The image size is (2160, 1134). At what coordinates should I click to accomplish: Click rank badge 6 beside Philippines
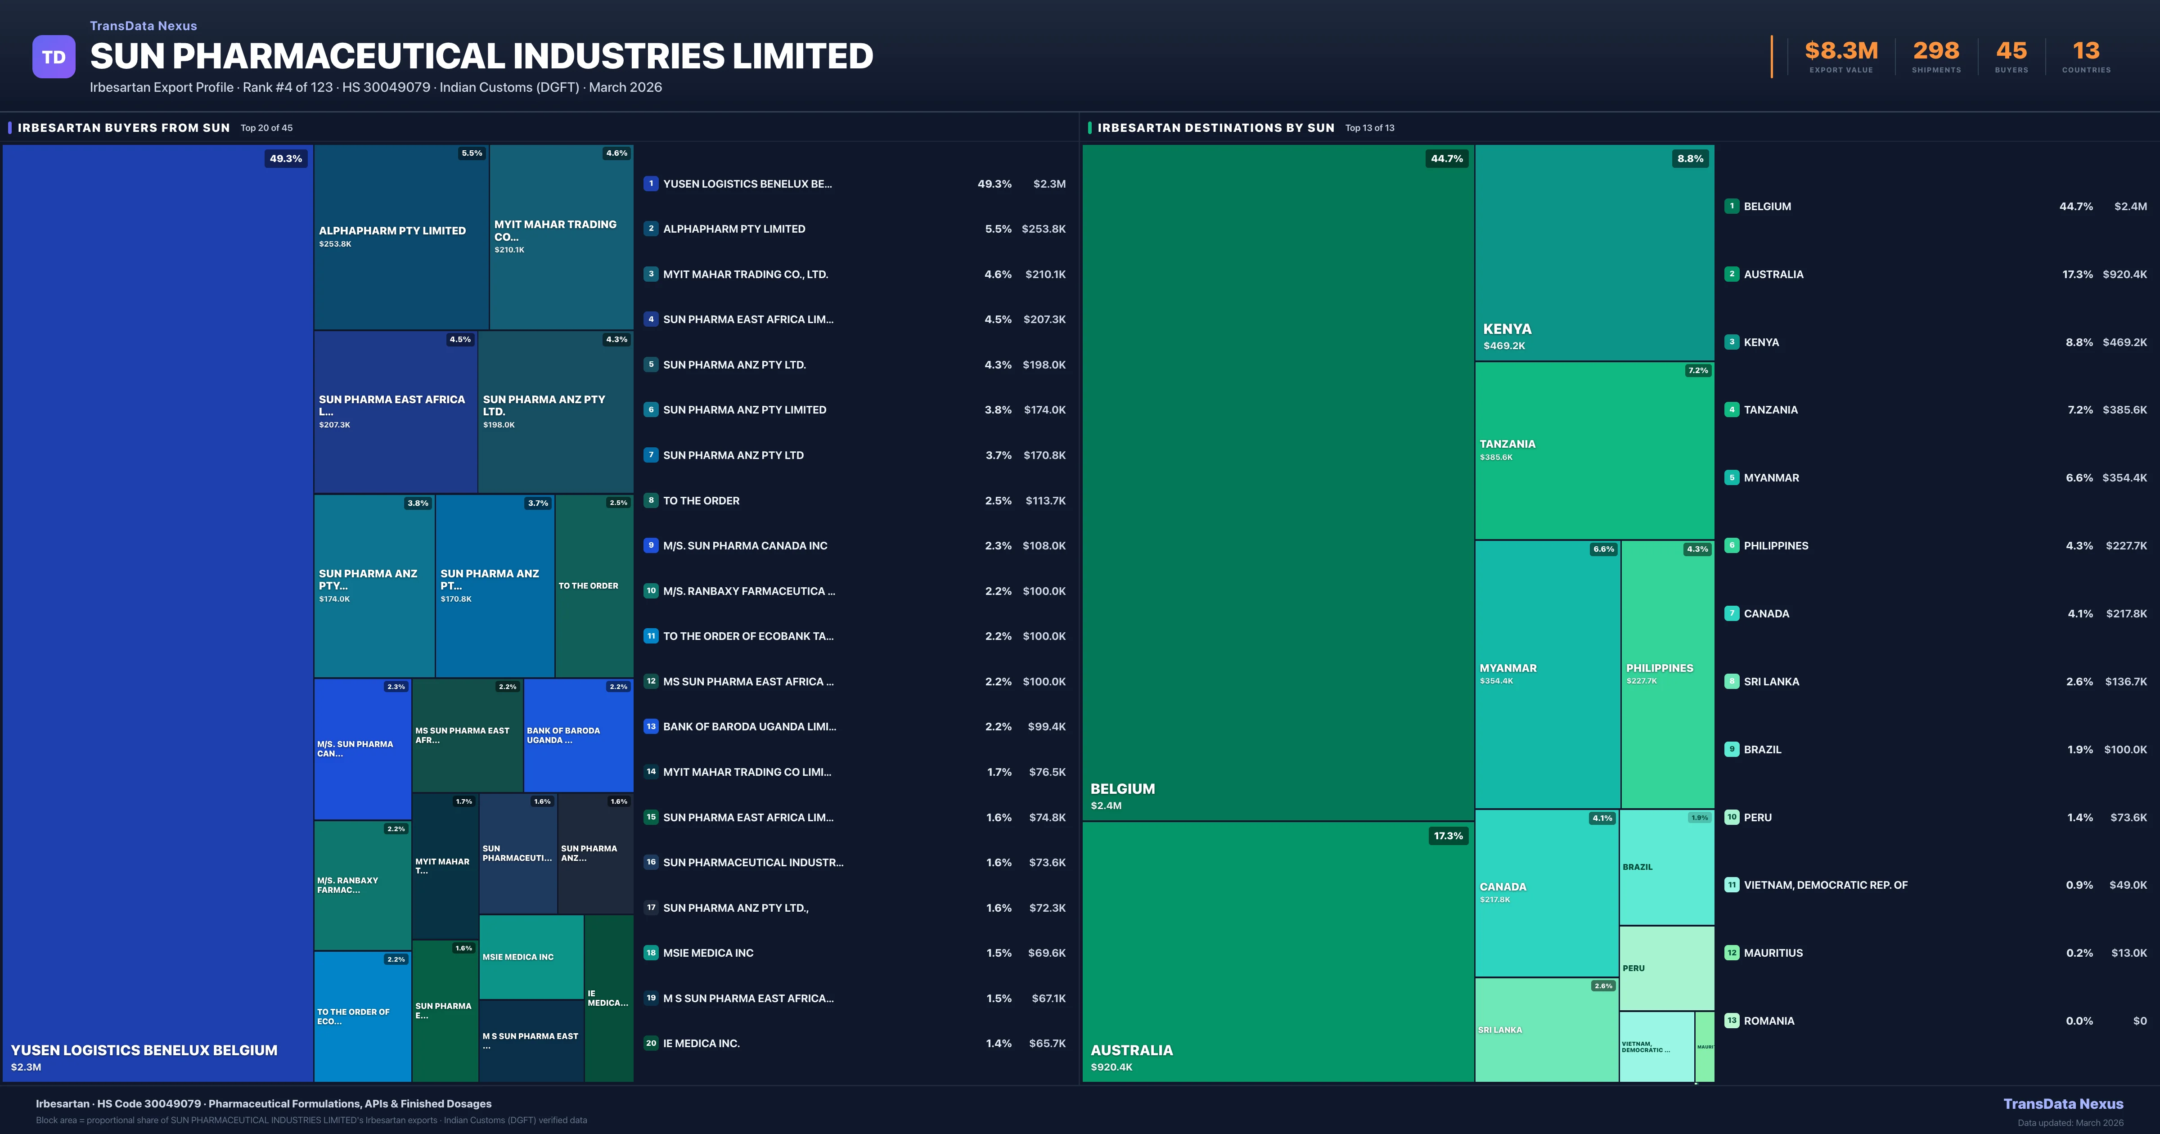point(1732,545)
